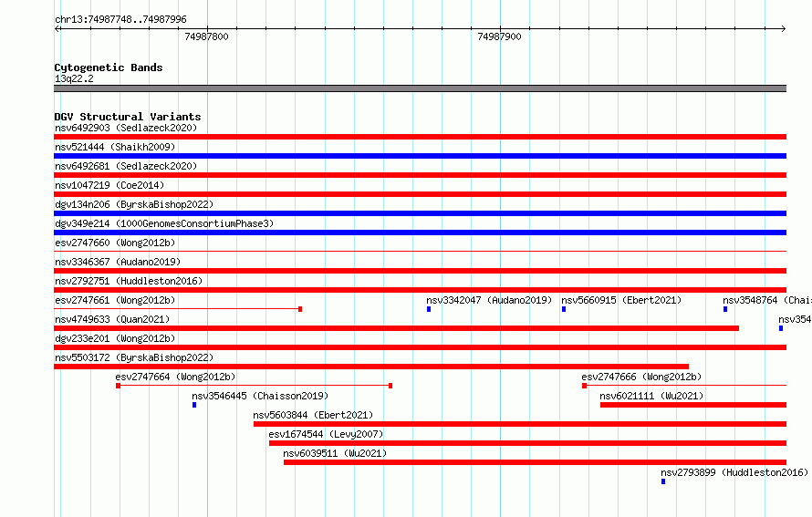Click the dgv233e201 (Wong2012b) label
The width and height of the screenshot is (812, 517).
click(x=115, y=338)
